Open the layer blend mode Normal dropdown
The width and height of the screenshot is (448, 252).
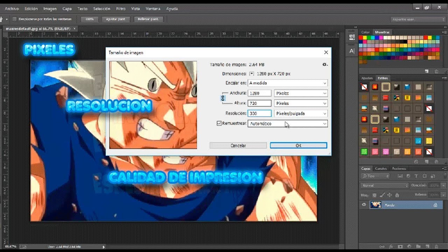pyautogui.click(x=385, y=185)
